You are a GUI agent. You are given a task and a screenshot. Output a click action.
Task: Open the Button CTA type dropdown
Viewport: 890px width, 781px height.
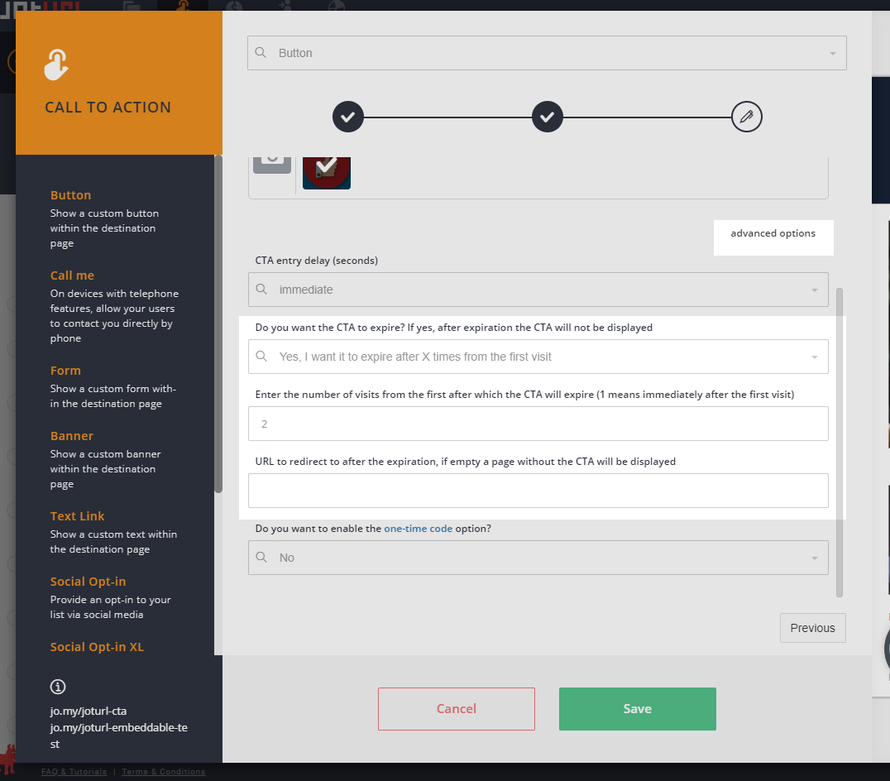[546, 53]
